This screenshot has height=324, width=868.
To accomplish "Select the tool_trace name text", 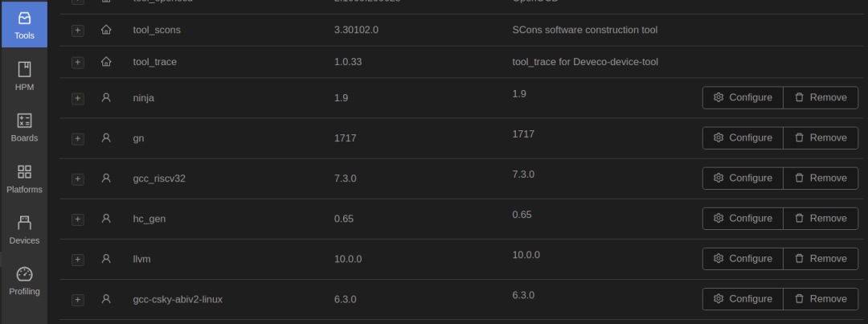I will click(155, 62).
